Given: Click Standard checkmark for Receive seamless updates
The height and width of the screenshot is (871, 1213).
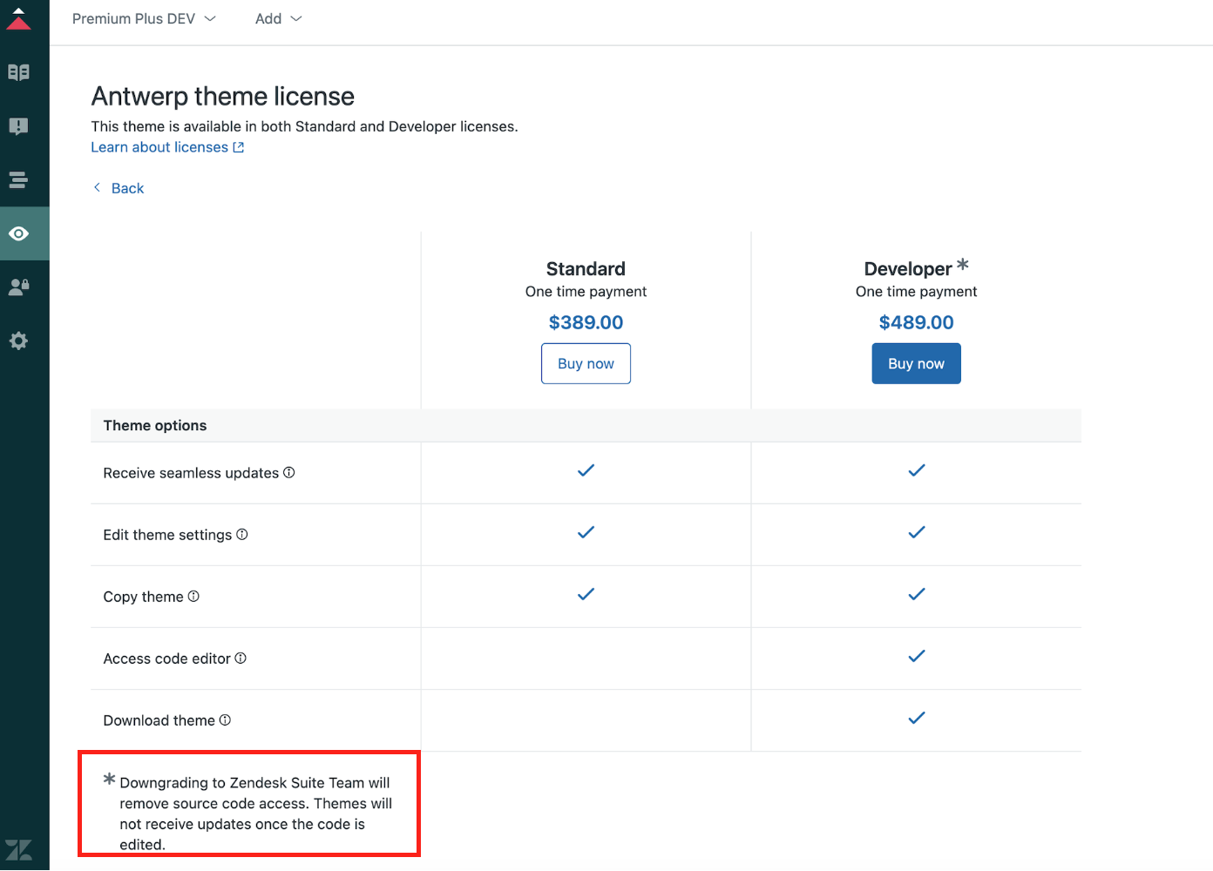Looking at the screenshot, I should click(x=586, y=470).
